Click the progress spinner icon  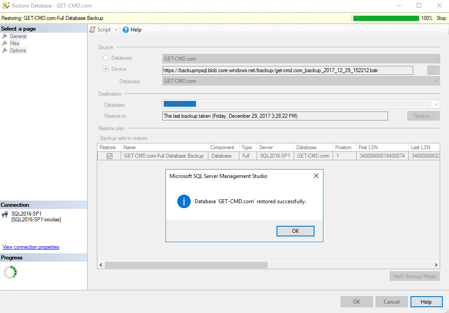(x=10, y=272)
